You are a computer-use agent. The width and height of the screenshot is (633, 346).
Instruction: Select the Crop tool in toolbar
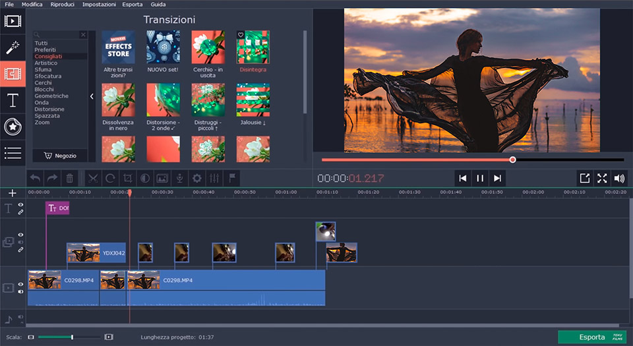coord(127,178)
